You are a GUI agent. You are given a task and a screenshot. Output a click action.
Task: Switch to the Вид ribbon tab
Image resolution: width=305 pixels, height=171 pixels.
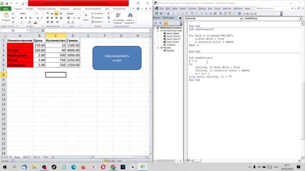point(107,9)
